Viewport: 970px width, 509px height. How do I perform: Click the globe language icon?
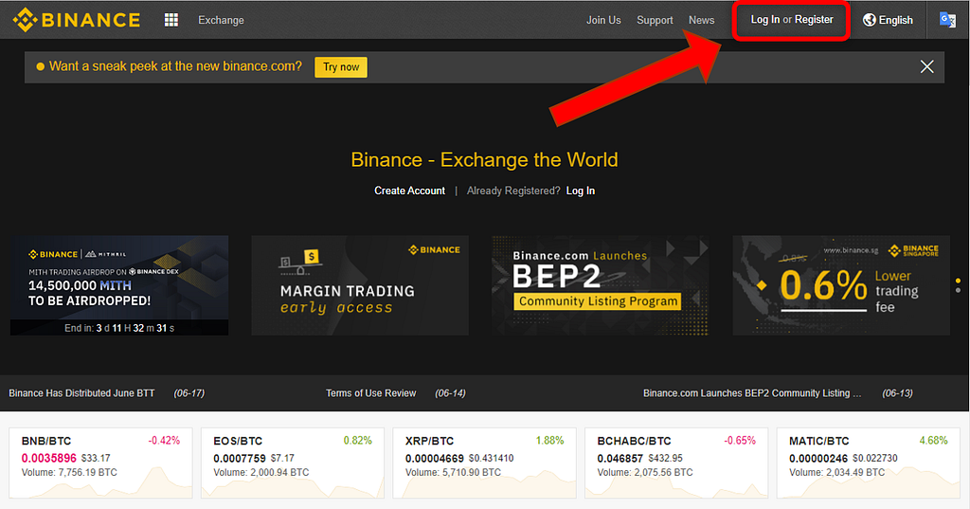[x=870, y=20]
